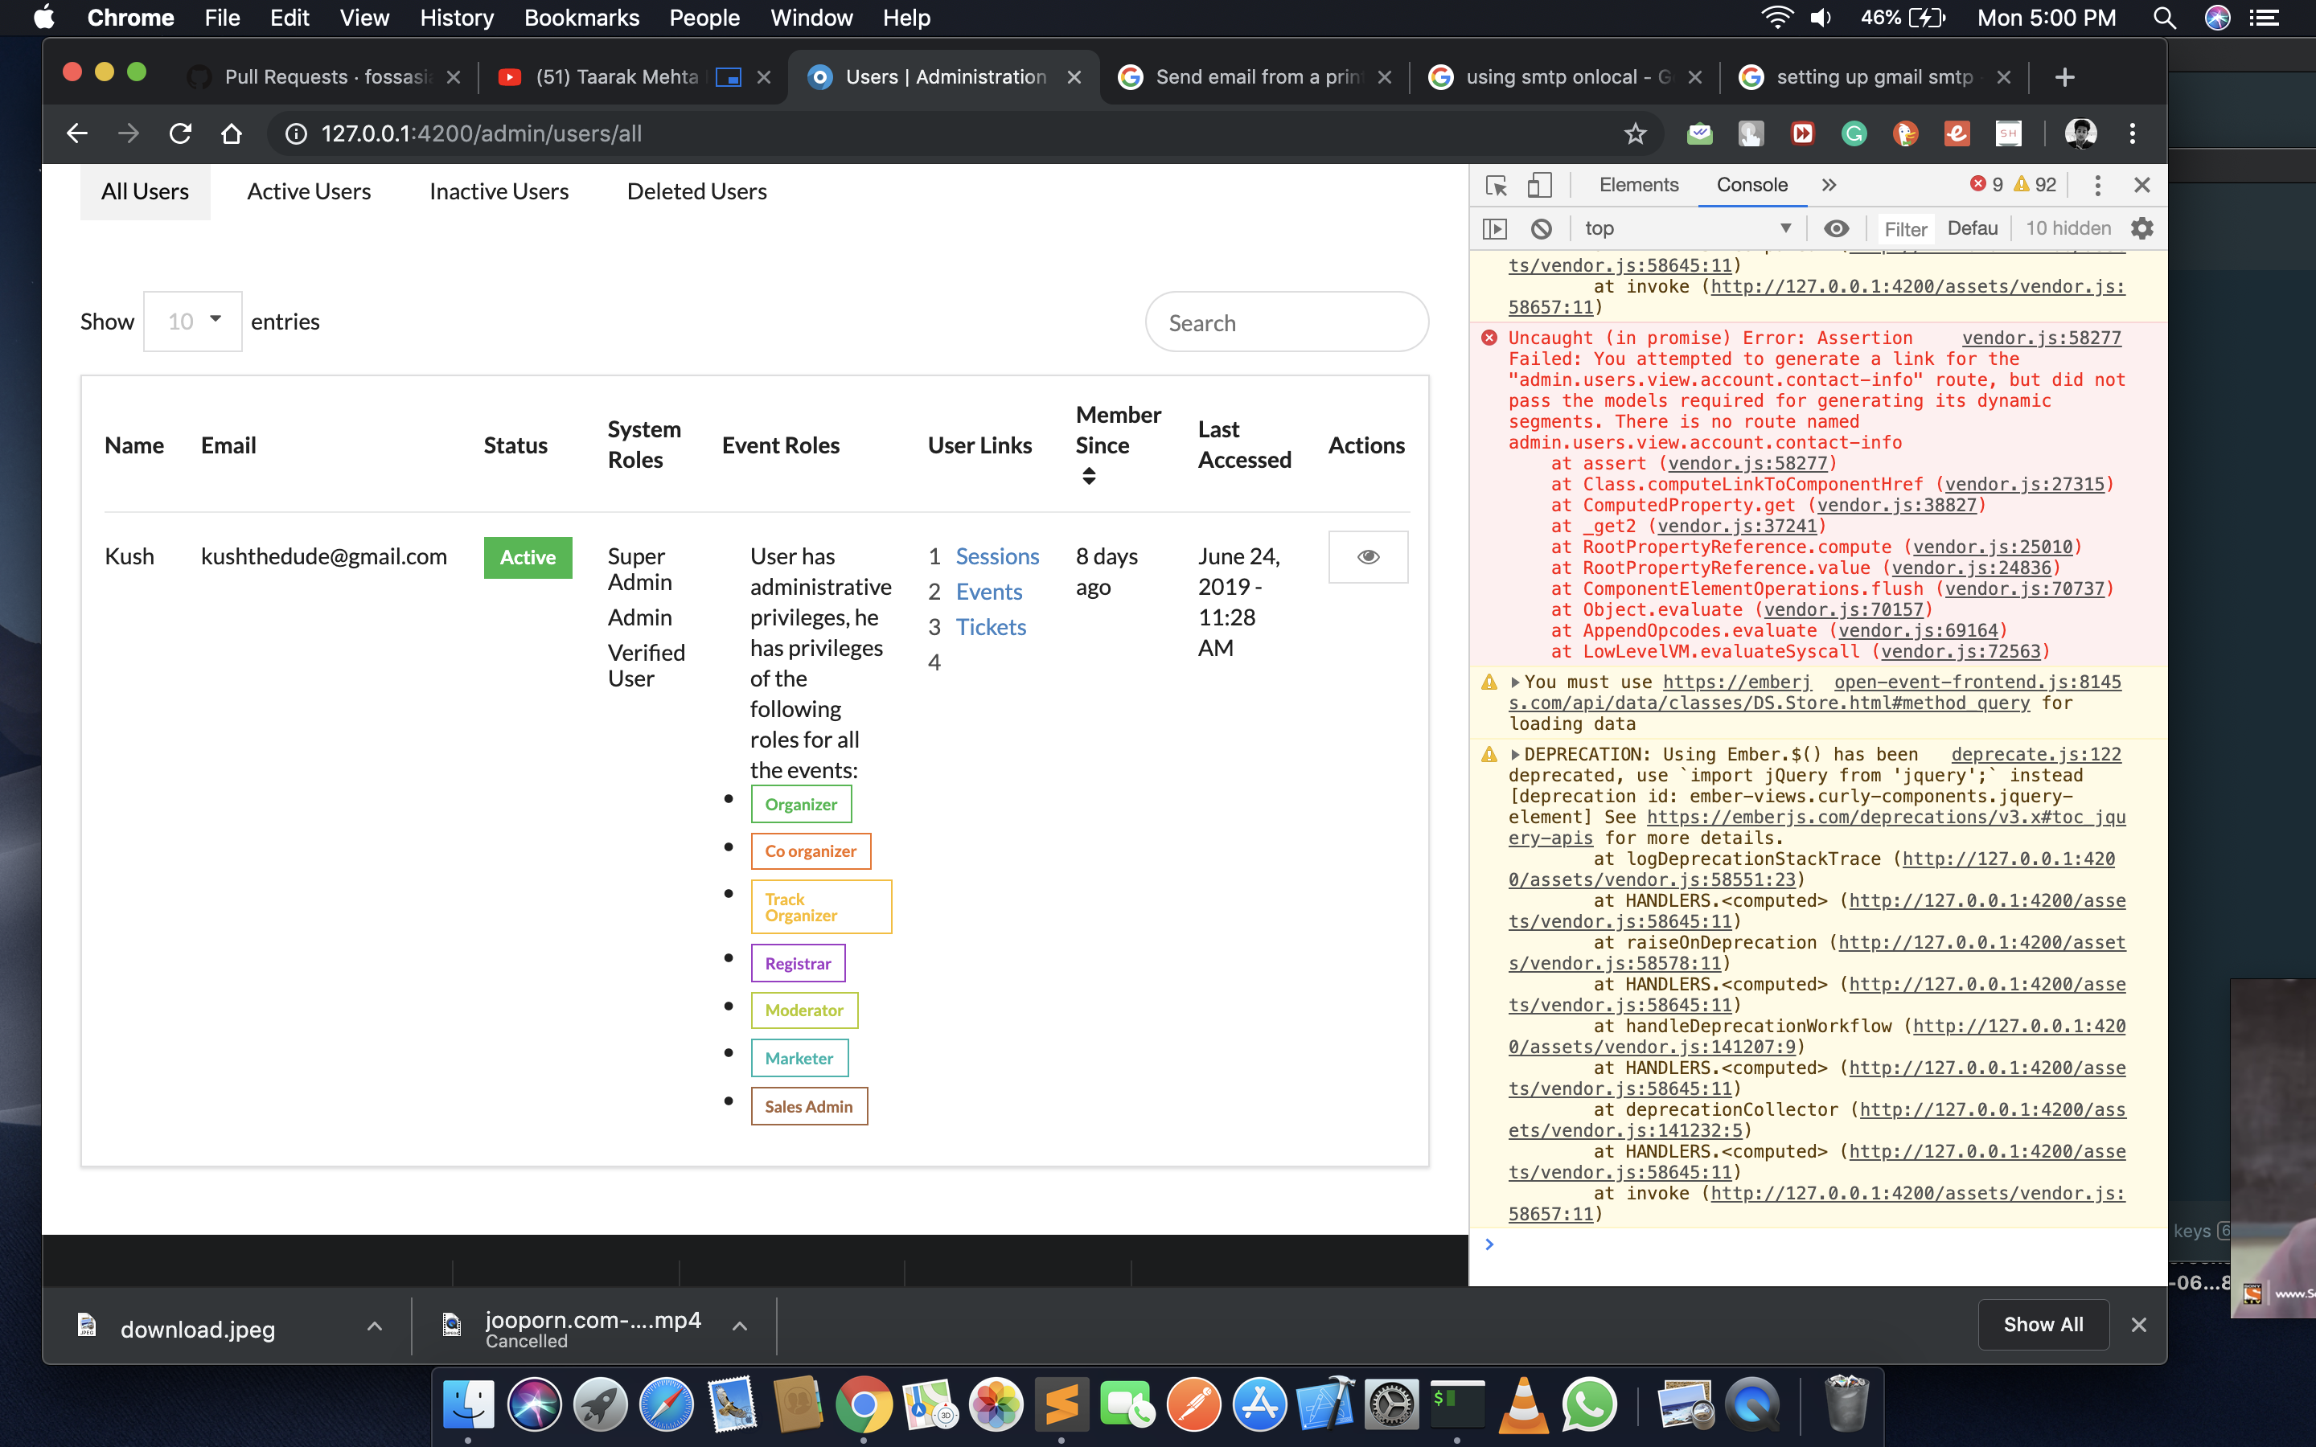
Task: Open the Sessions user link
Action: pos(996,557)
